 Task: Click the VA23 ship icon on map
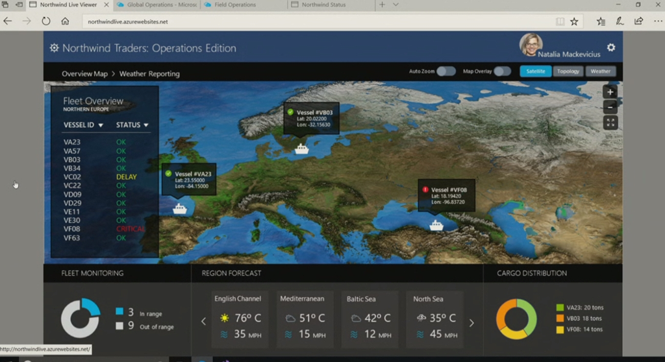click(180, 209)
